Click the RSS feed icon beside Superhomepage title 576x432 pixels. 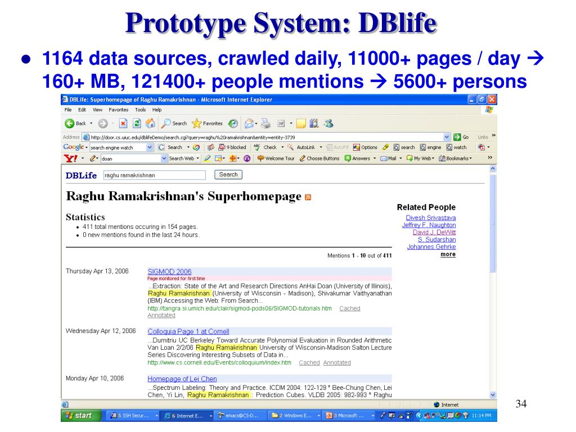pos(308,197)
